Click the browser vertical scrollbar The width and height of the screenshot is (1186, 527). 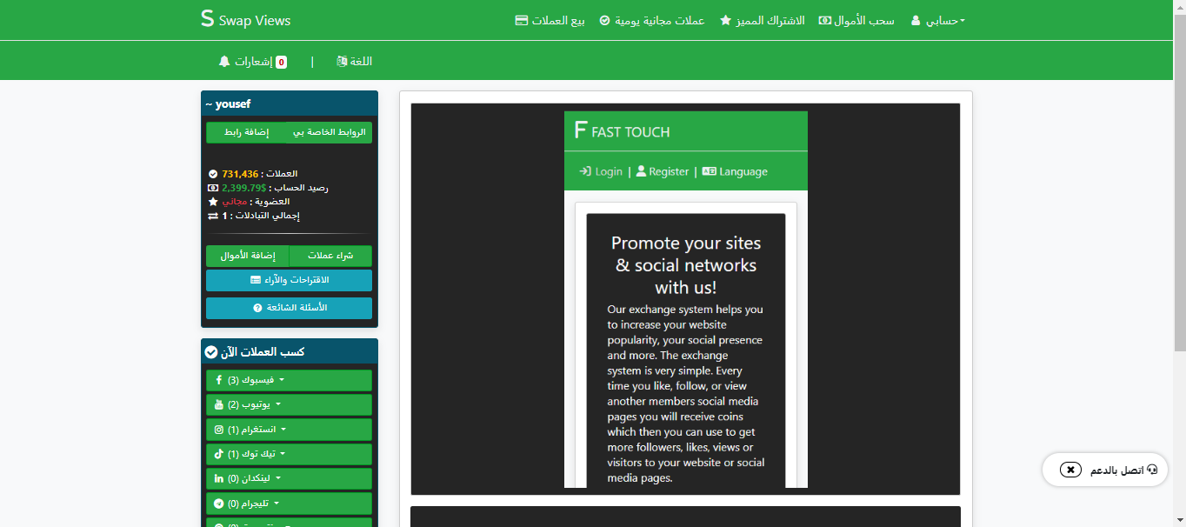point(1179,174)
